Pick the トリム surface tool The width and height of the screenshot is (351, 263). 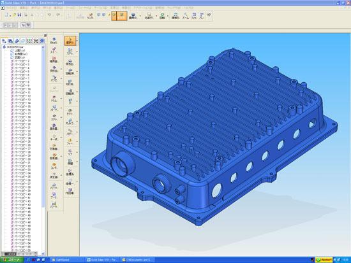[x=54, y=99]
